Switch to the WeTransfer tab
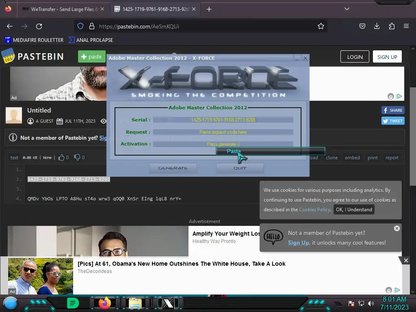This screenshot has width=416, height=312. pos(63,9)
